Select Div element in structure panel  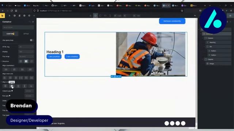(219, 47)
